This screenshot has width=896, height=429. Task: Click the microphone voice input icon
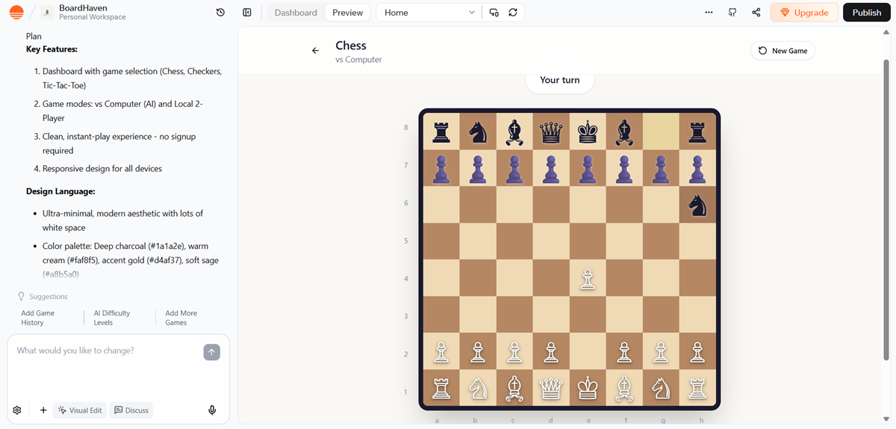pos(212,410)
